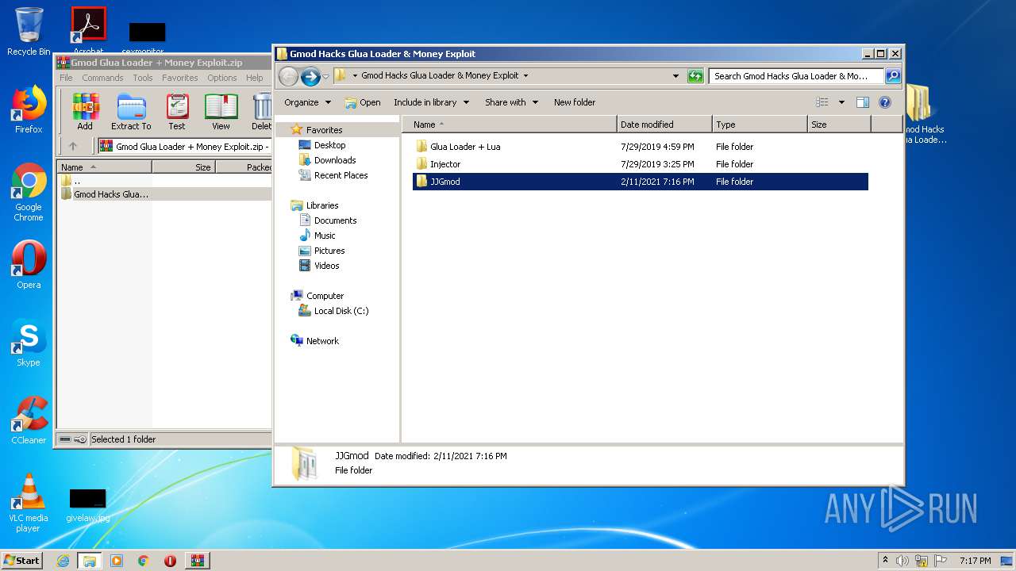Select the JJGmod folder row
Image resolution: width=1016 pixels, height=571 pixels.
pyautogui.click(x=641, y=182)
